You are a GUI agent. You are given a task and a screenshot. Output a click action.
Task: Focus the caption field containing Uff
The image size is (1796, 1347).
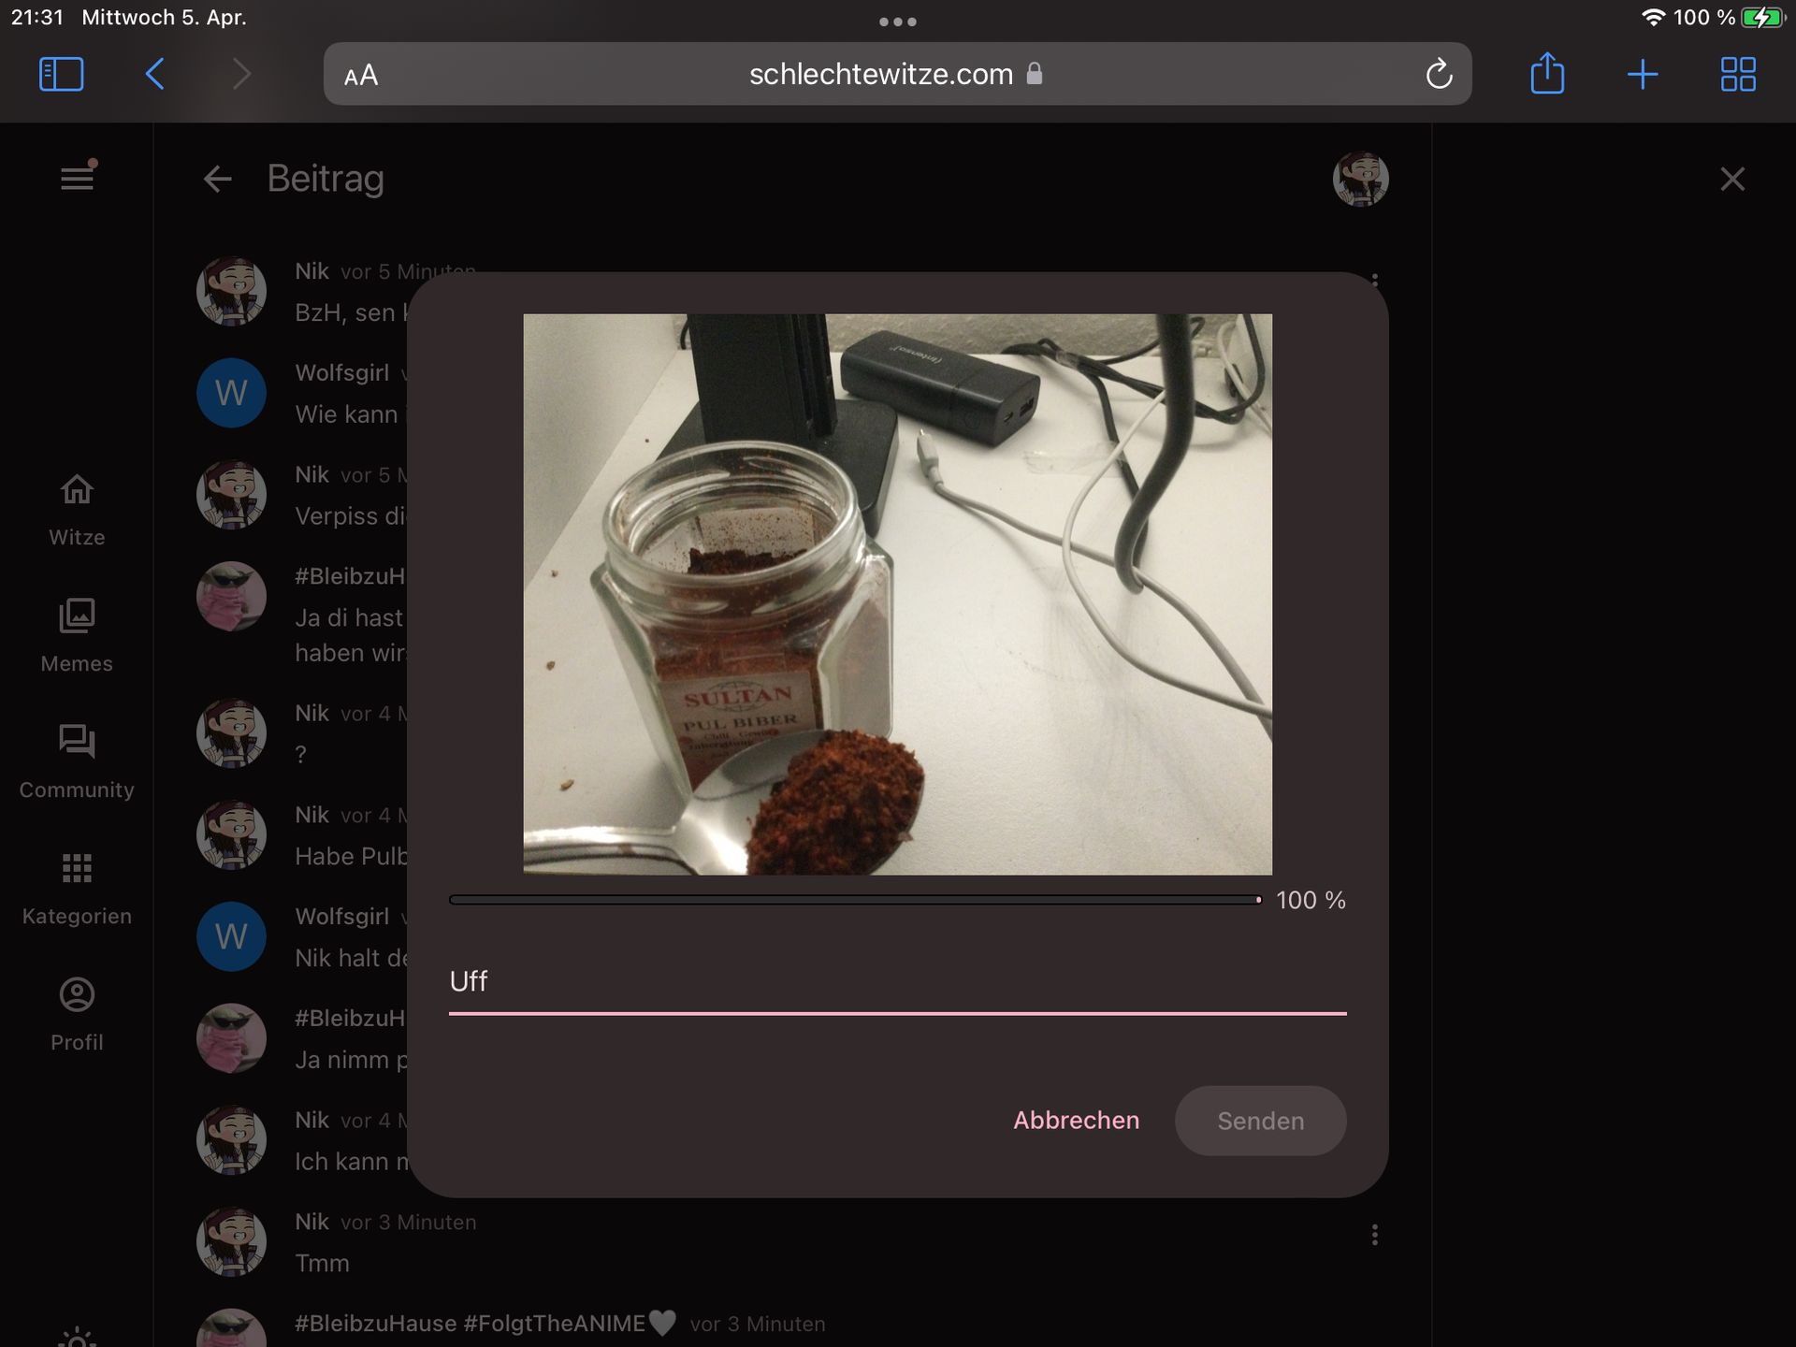coord(896,981)
